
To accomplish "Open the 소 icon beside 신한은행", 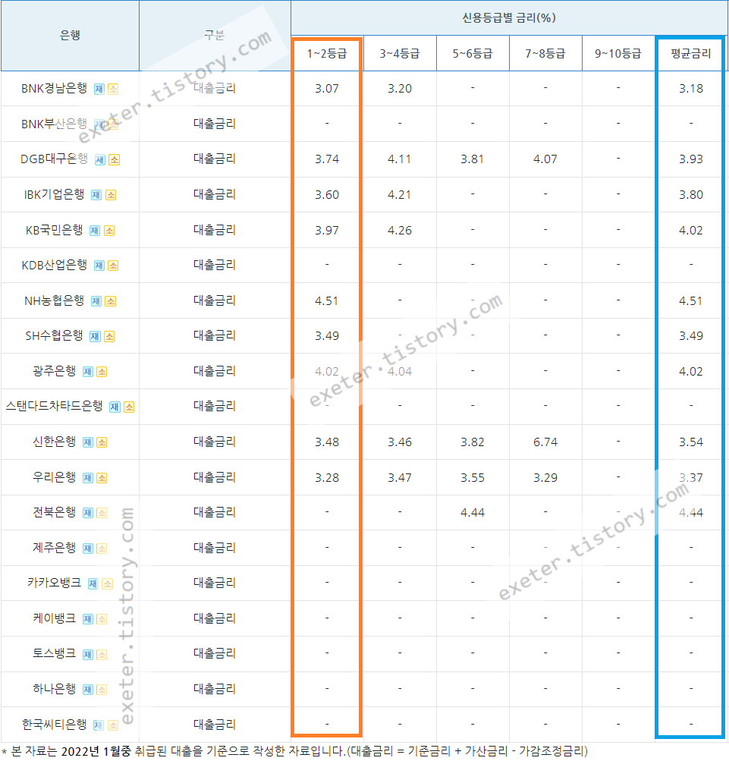I will 102,442.
